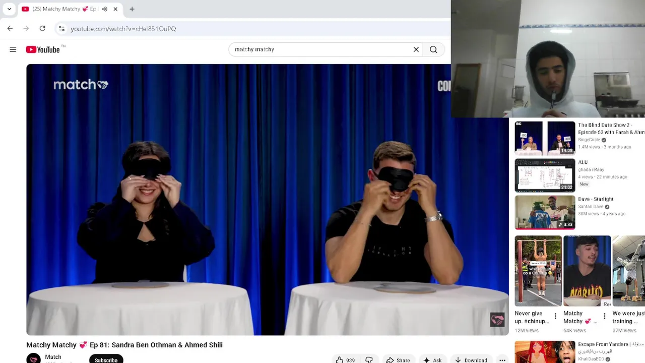Screen dimensions: 645x363
Task: Open more actions three-dot menu under video
Action: [x=502, y=360]
